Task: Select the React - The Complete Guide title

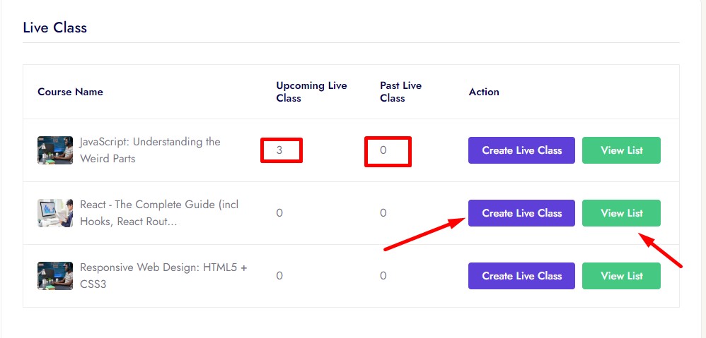Action: click(x=159, y=213)
